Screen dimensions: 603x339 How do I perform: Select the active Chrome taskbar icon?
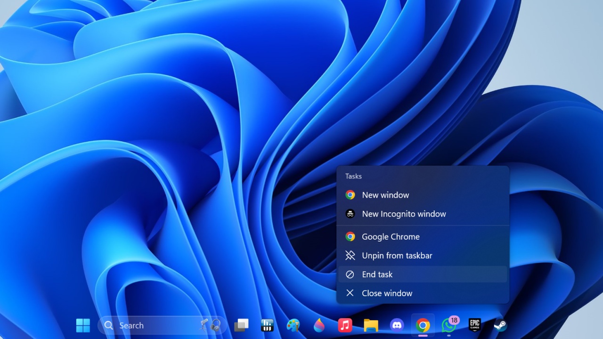[422, 325]
